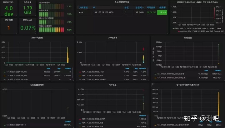
Task: Open the 内存总量 stat panel title
Action: click(27, 2)
